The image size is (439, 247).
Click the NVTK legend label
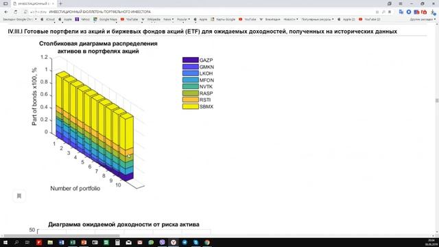(206, 86)
